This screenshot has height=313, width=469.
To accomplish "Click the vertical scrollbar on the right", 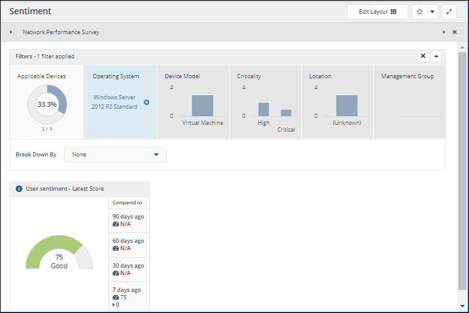I will coord(462,155).
